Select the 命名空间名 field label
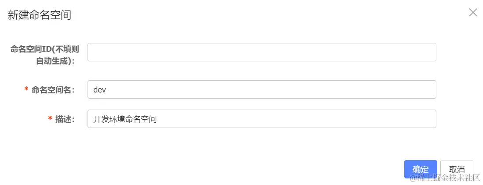Image resolution: width=483 pixels, height=185 pixels. point(53,89)
